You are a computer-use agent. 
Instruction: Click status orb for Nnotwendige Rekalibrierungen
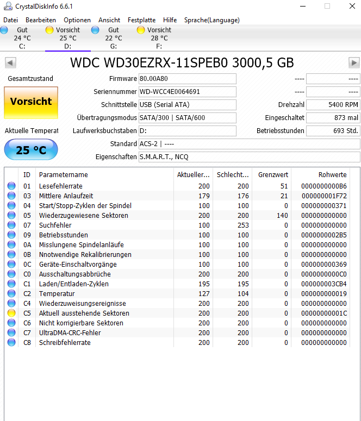click(11, 254)
